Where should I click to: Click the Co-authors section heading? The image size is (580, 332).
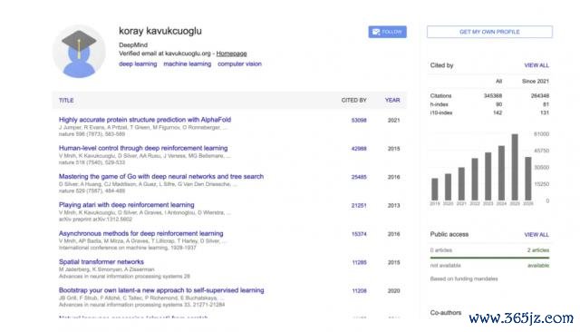(446, 313)
